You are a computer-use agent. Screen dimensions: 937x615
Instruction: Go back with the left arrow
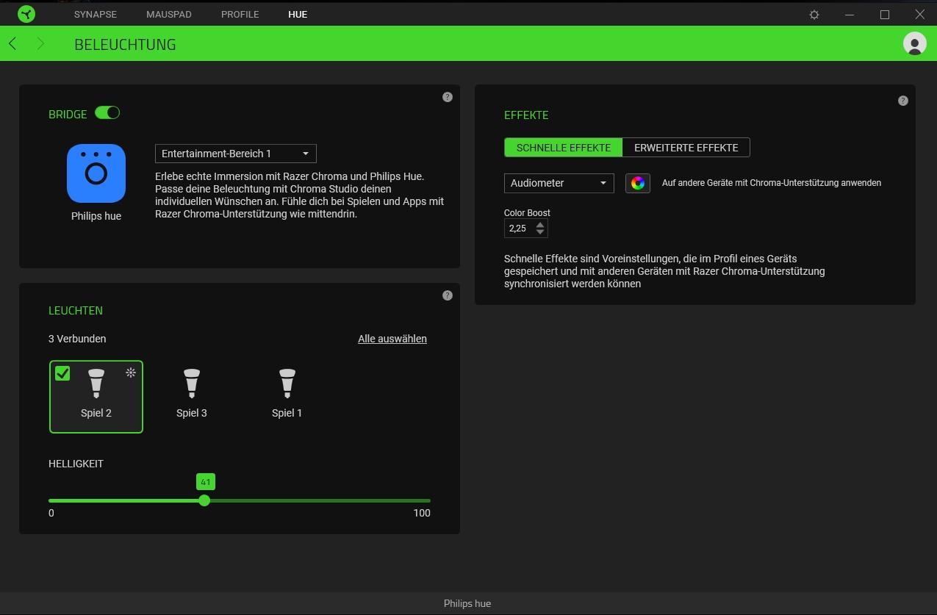point(12,44)
